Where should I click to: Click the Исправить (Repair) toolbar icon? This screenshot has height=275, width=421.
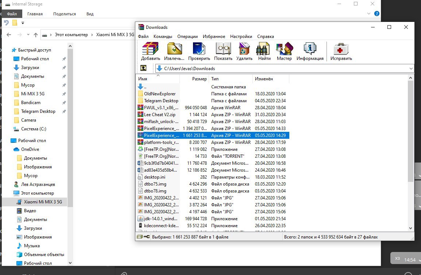coord(341,51)
